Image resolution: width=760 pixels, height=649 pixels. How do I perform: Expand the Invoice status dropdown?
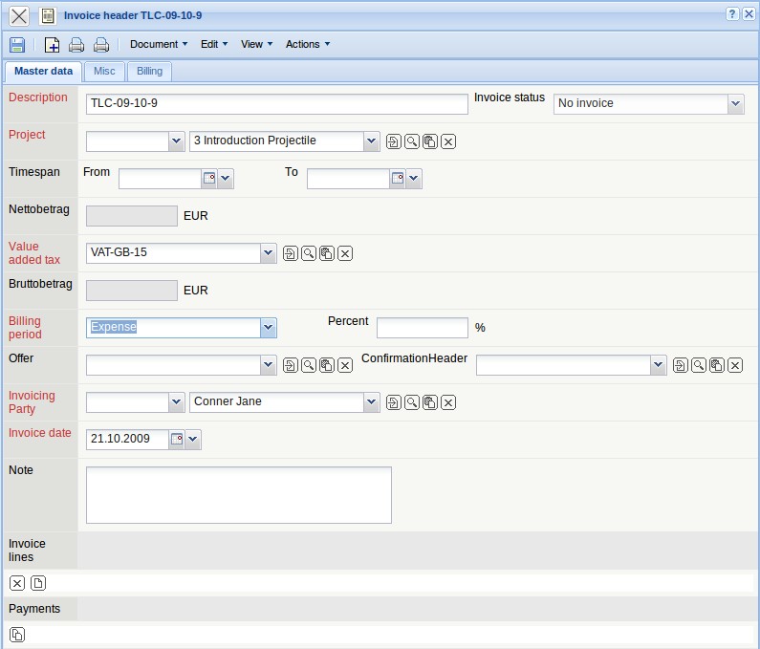click(x=734, y=103)
